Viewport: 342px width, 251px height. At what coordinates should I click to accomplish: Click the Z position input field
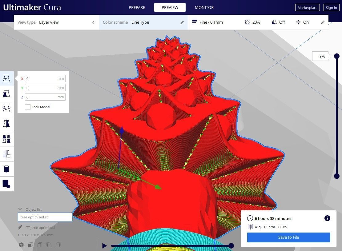(45, 97)
